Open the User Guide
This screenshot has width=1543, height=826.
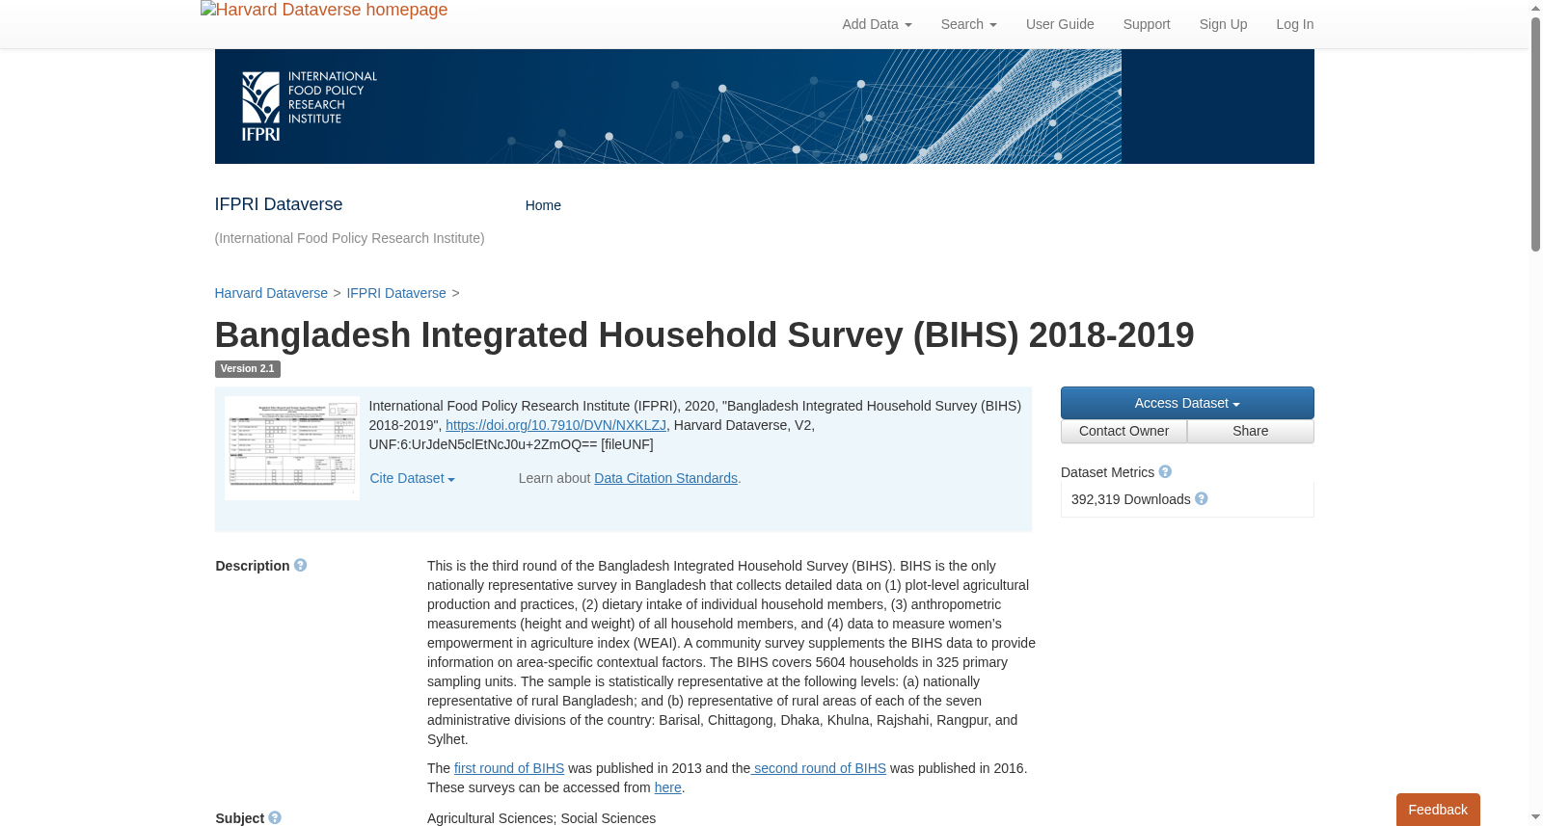pyautogui.click(x=1060, y=24)
